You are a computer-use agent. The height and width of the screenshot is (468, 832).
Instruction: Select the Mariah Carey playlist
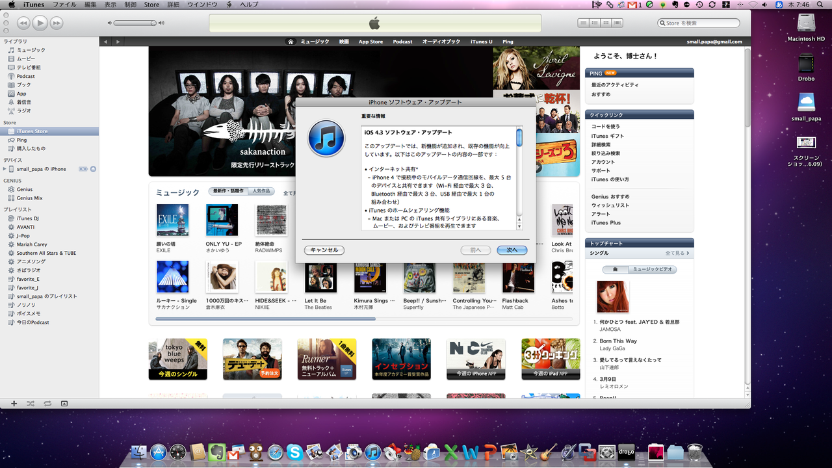[x=32, y=244]
